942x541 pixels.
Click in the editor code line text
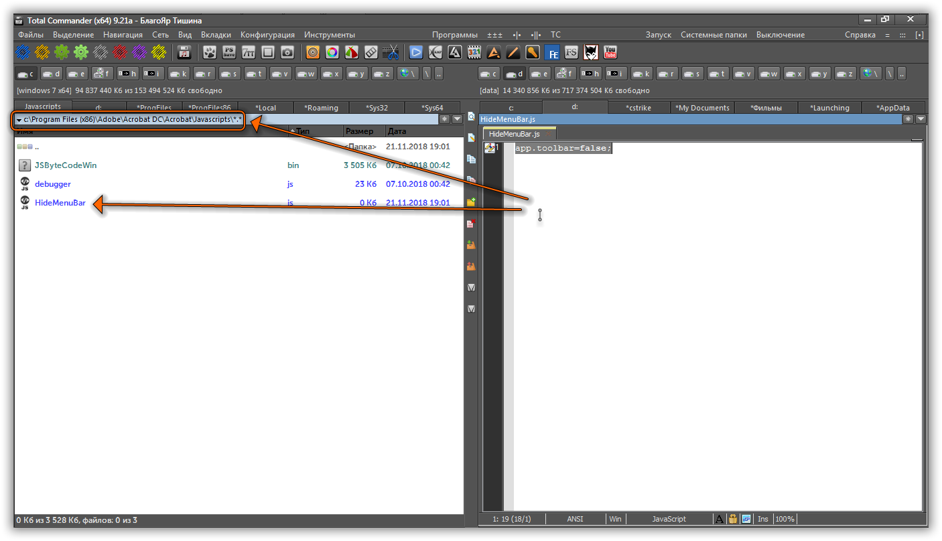coord(563,148)
